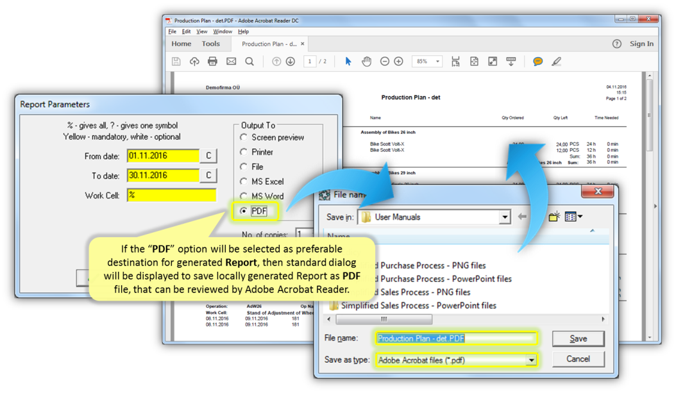Viewport: 676px width, 393px height.
Task: Open Purchase Process - PNG files folder
Action: pyautogui.click(x=433, y=265)
